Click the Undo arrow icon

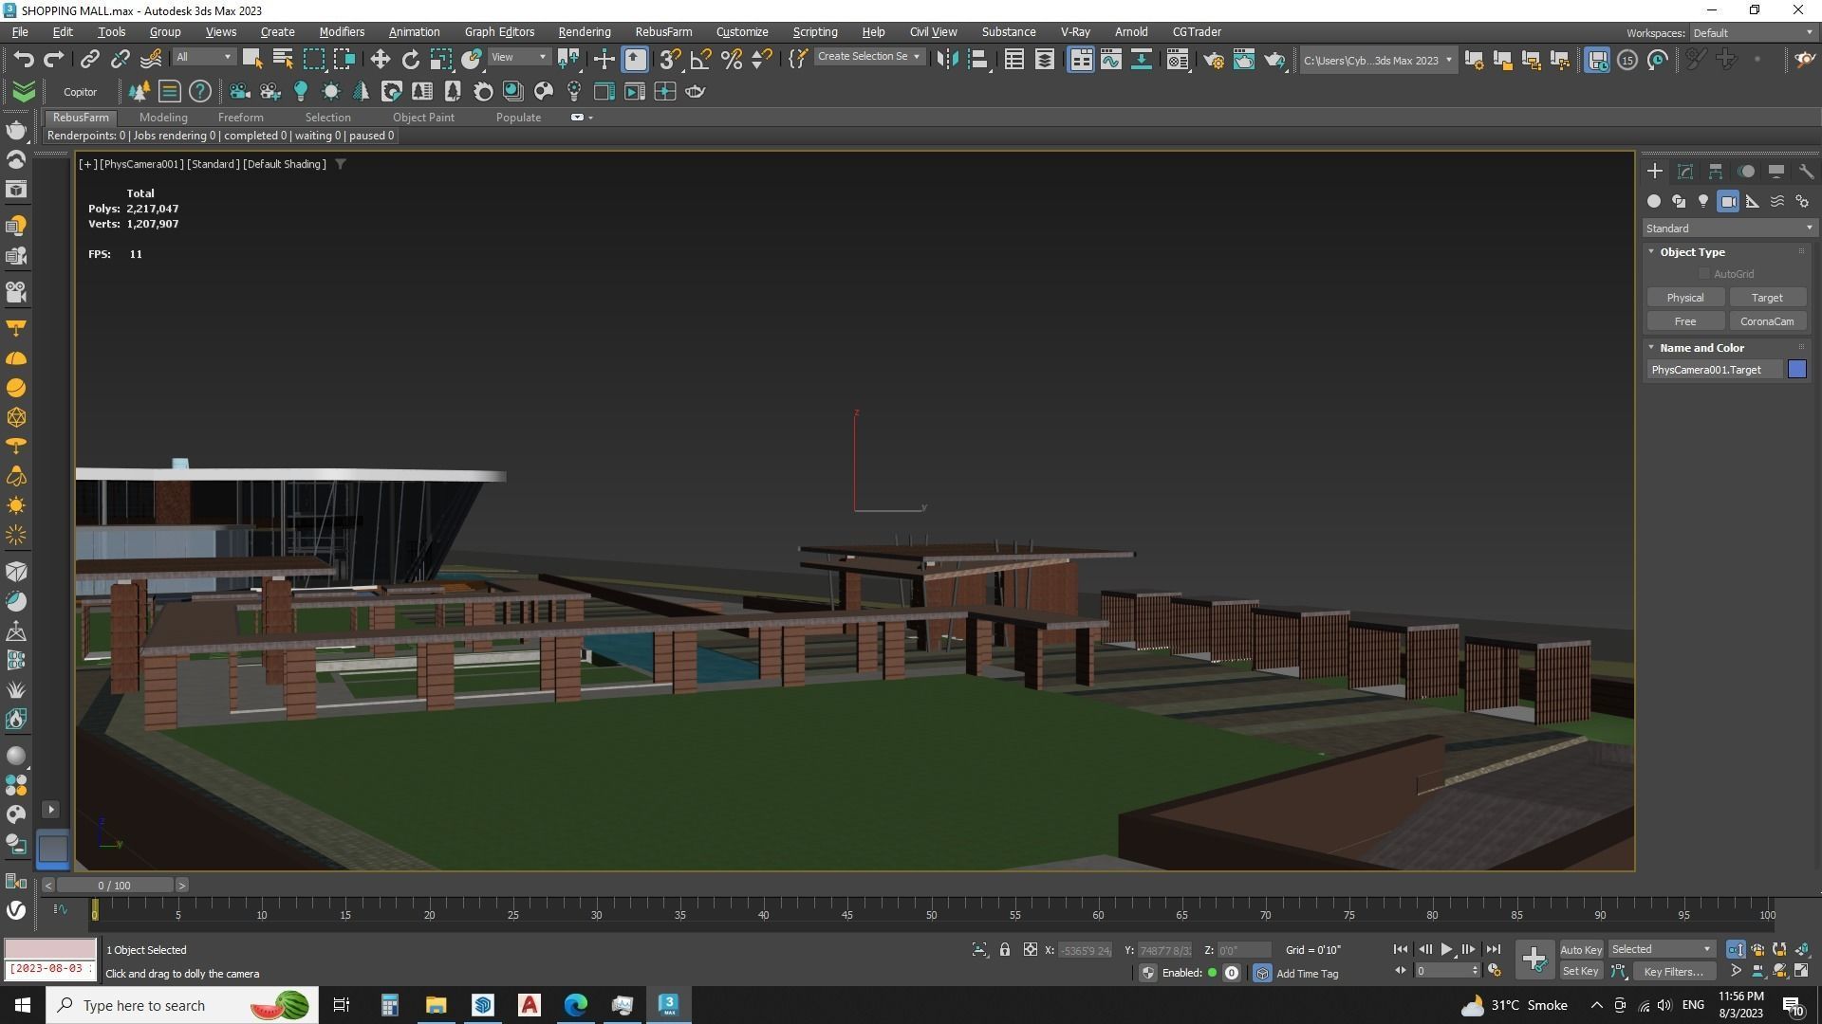pyautogui.click(x=23, y=60)
